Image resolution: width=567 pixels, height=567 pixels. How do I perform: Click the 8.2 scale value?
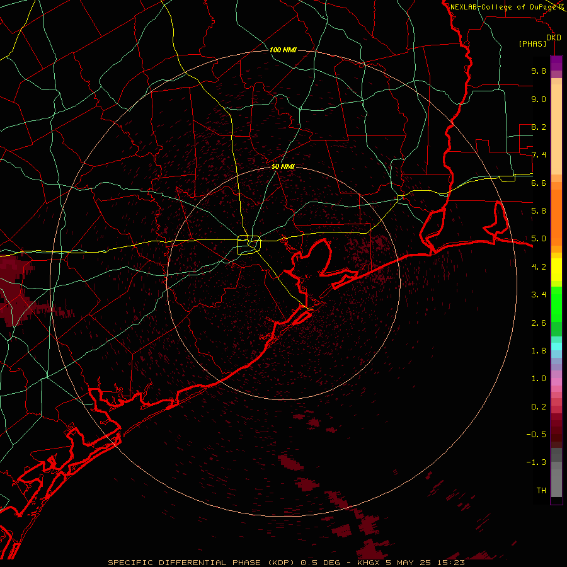coord(539,127)
